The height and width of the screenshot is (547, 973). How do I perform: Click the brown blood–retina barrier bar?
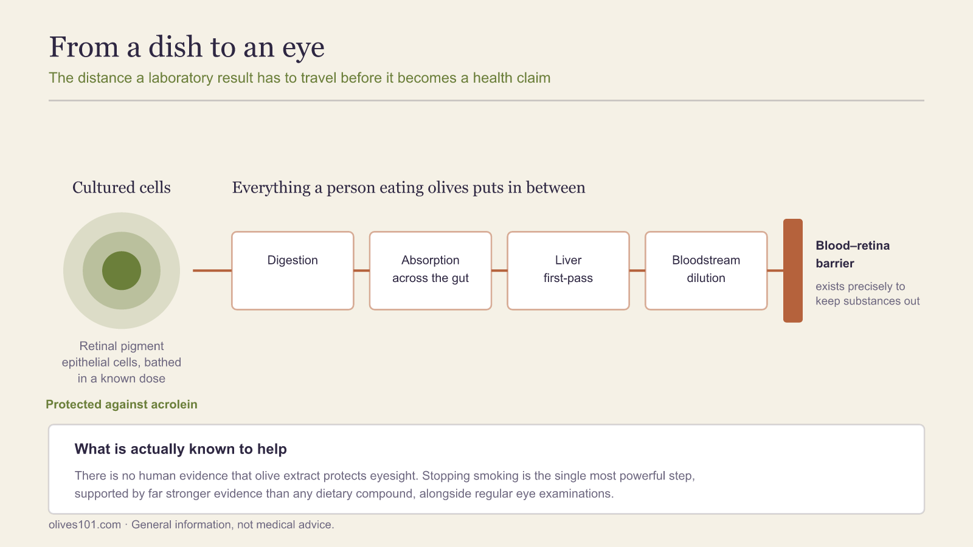pyautogui.click(x=793, y=270)
